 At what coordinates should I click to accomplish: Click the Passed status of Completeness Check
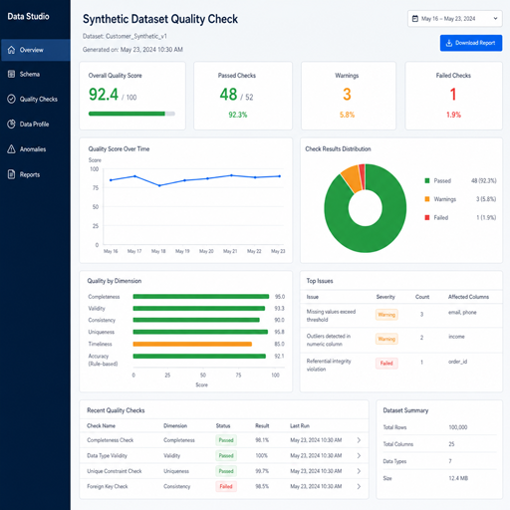(226, 440)
